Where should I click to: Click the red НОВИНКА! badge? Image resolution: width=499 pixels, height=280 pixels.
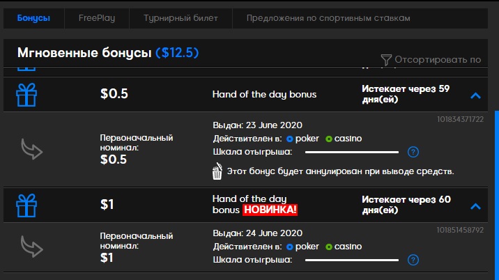pyautogui.click(x=270, y=210)
